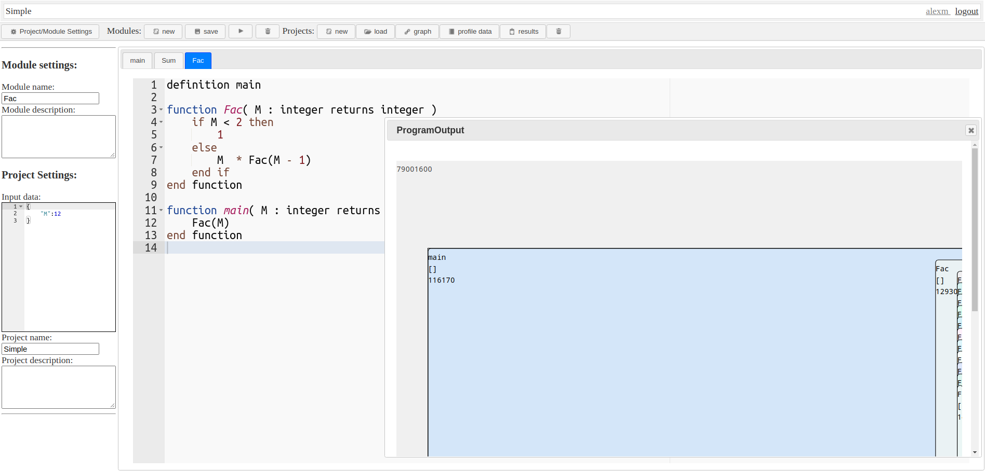
Task: Collapse the fold at code line 3
Action: 161,109
